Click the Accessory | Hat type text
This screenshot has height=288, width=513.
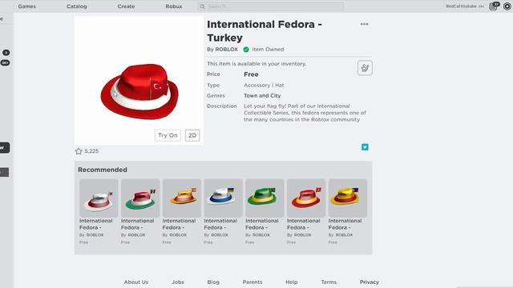click(x=264, y=86)
